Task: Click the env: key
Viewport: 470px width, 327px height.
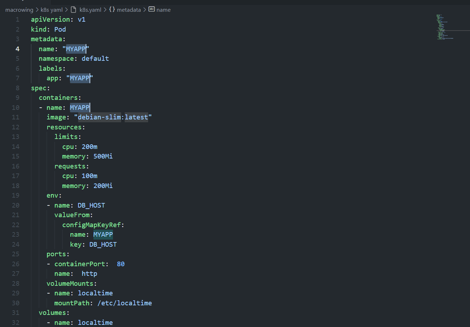Action: pyautogui.click(x=54, y=195)
